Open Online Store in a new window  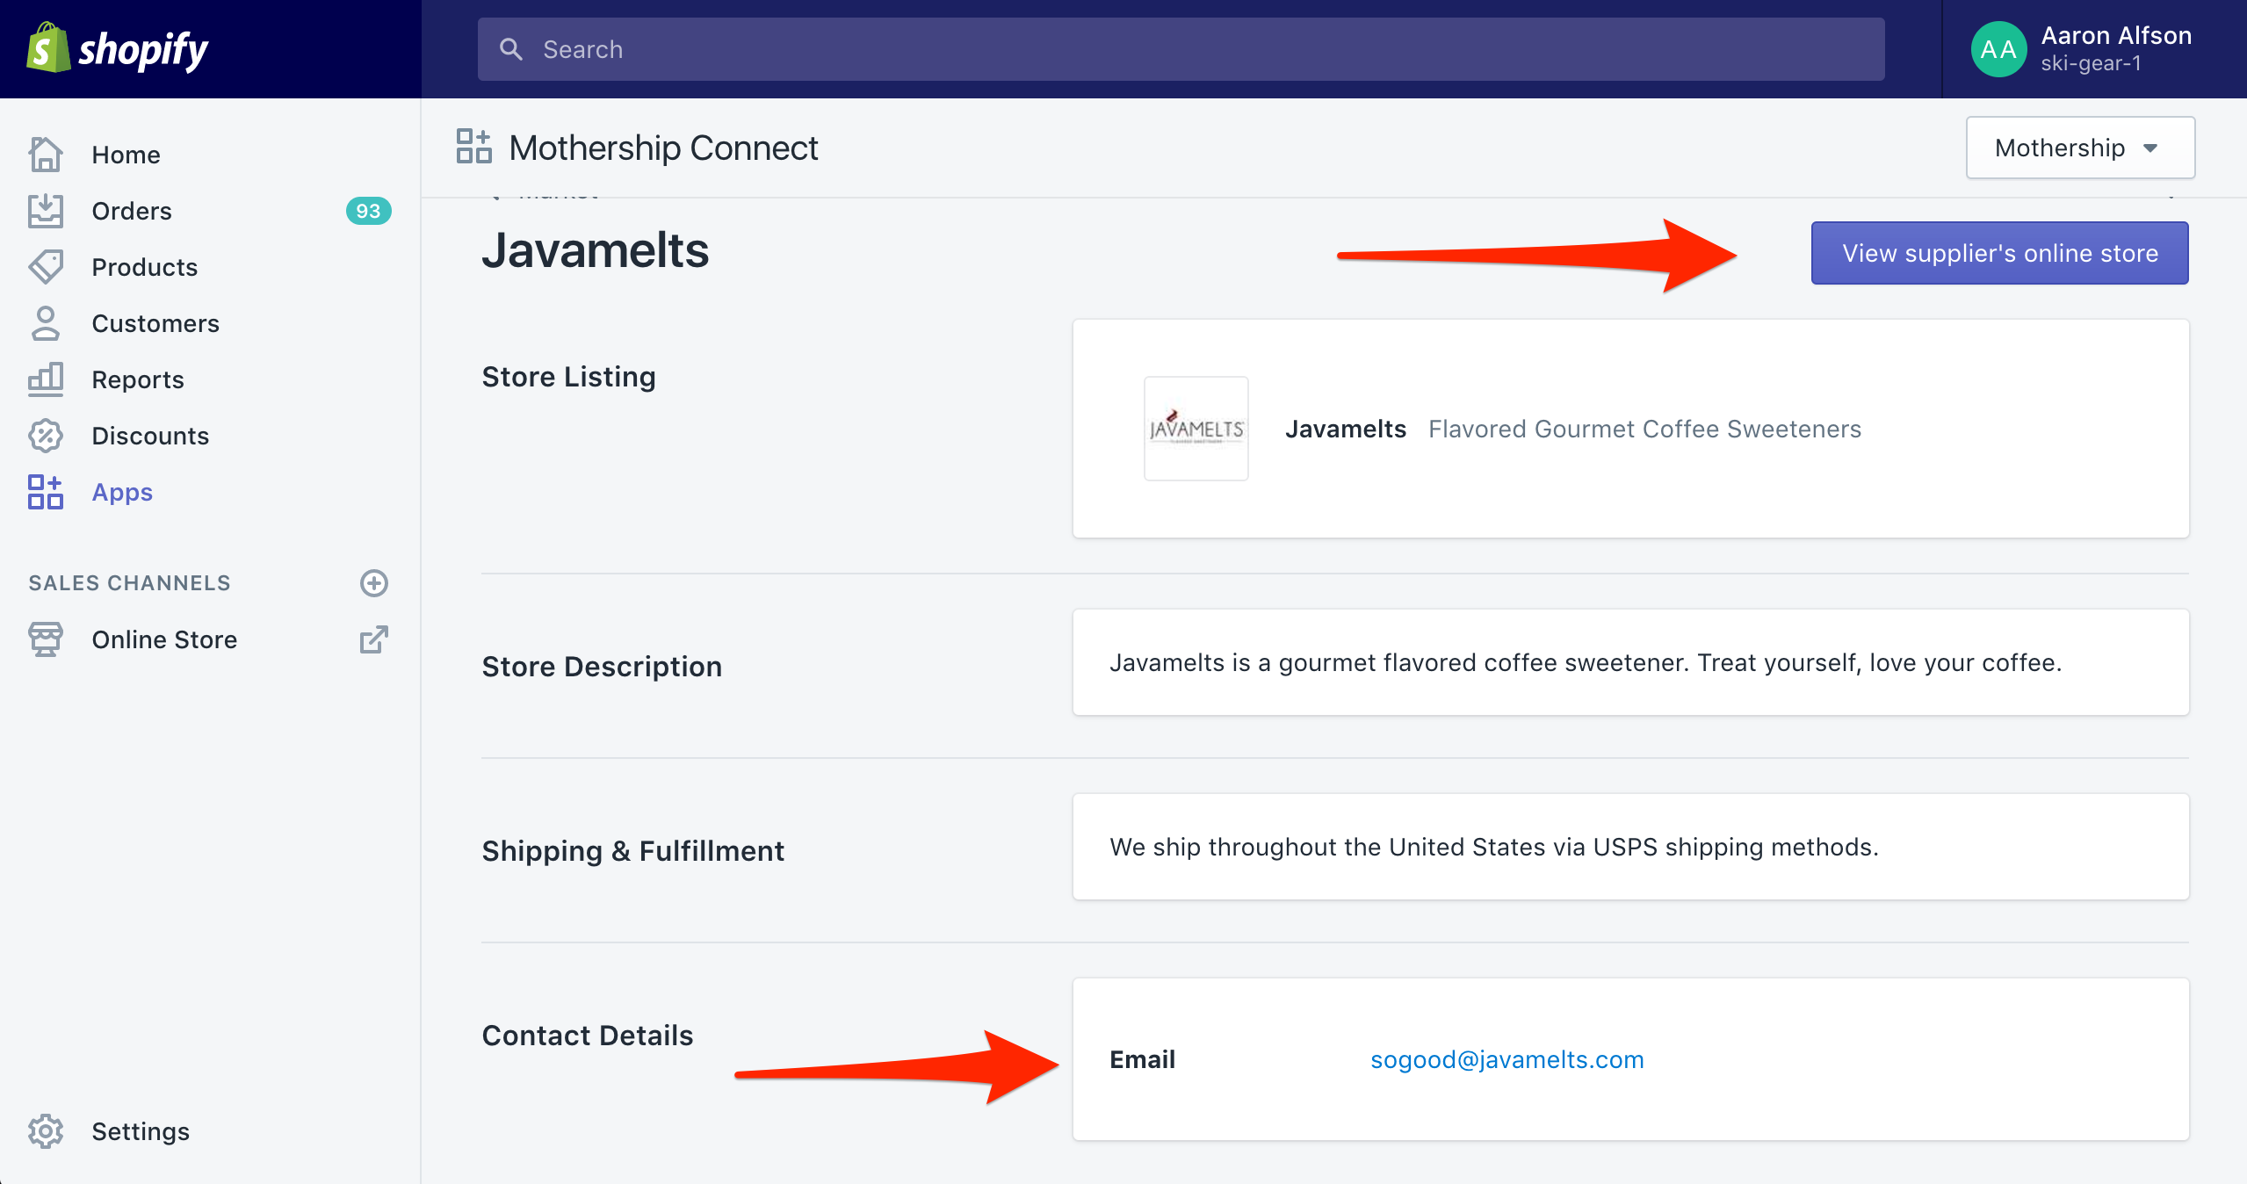(374, 639)
